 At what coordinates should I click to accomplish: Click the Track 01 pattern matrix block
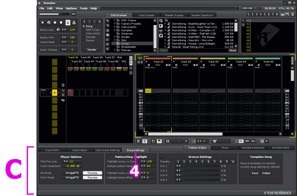pos(70,93)
